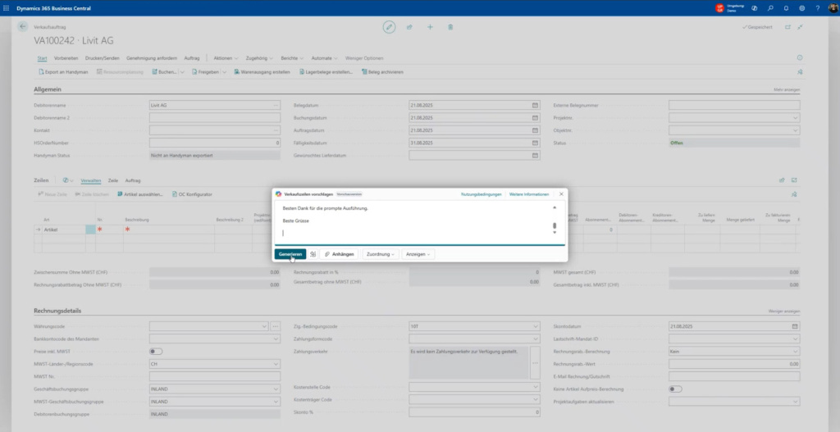Toggle the Preise inkl. MWST switch
This screenshot has width=840, height=432.
tap(155, 351)
